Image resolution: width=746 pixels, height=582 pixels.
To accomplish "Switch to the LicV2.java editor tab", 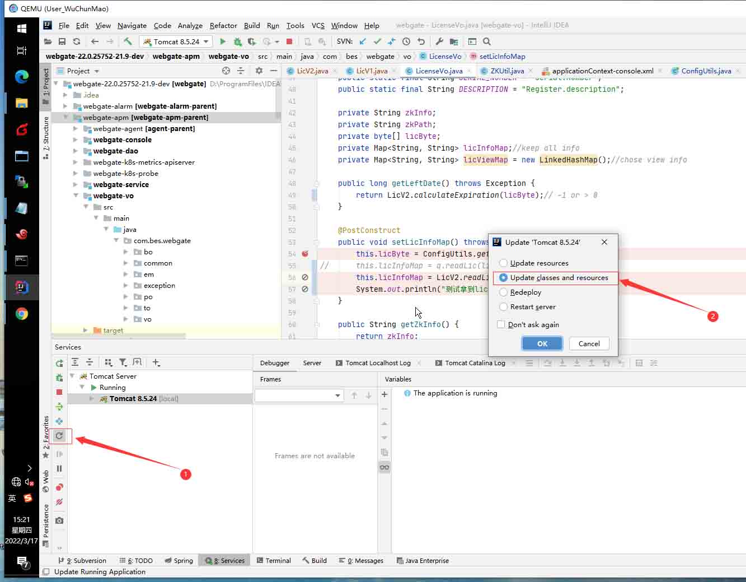I will [x=312, y=71].
